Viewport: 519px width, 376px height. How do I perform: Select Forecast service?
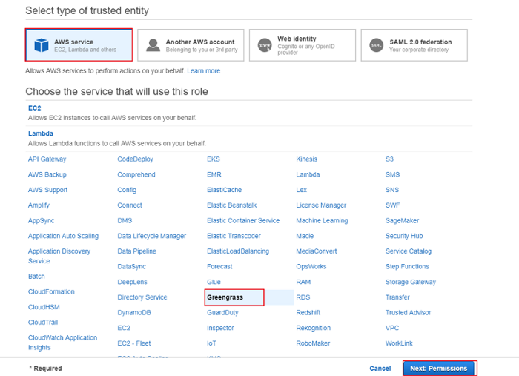tap(219, 266)
